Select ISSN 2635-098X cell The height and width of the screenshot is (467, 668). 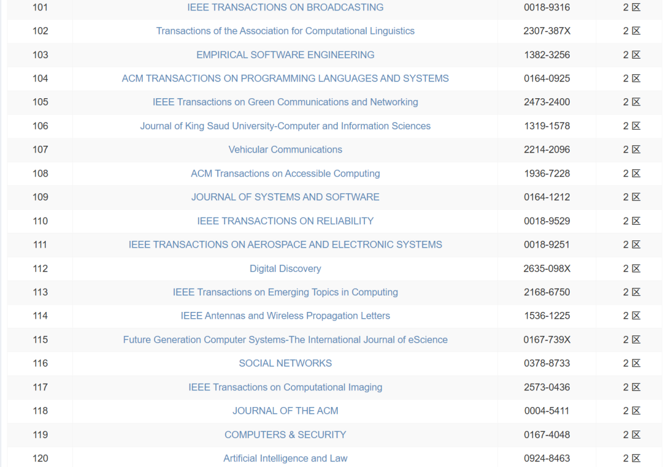tap(547, 269)
